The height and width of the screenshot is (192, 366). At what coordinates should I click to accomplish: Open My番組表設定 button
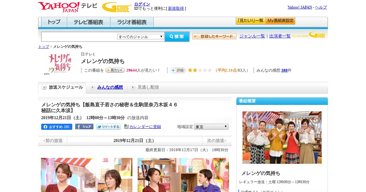[280, 21]
